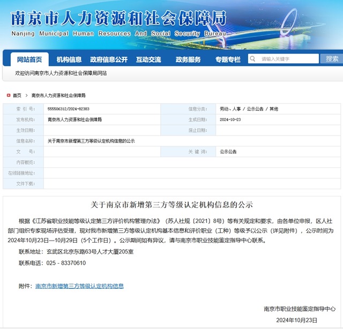Open attachment 南京市新增第三方等级认定机构信息
This screenshot has height=329, width=343.
[x=79, y=286]
